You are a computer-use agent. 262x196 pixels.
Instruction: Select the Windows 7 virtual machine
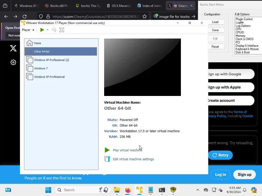(61, 68)
